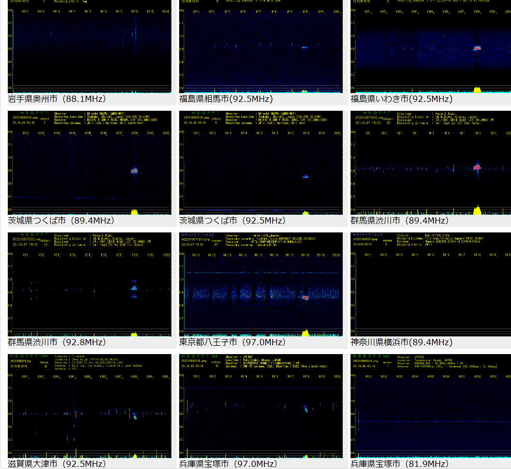Select the 東京都八王子市（97.0MHz) caption text
Image resolution: width=511 pixels, height=469 pixels.
tap(232, 342)
